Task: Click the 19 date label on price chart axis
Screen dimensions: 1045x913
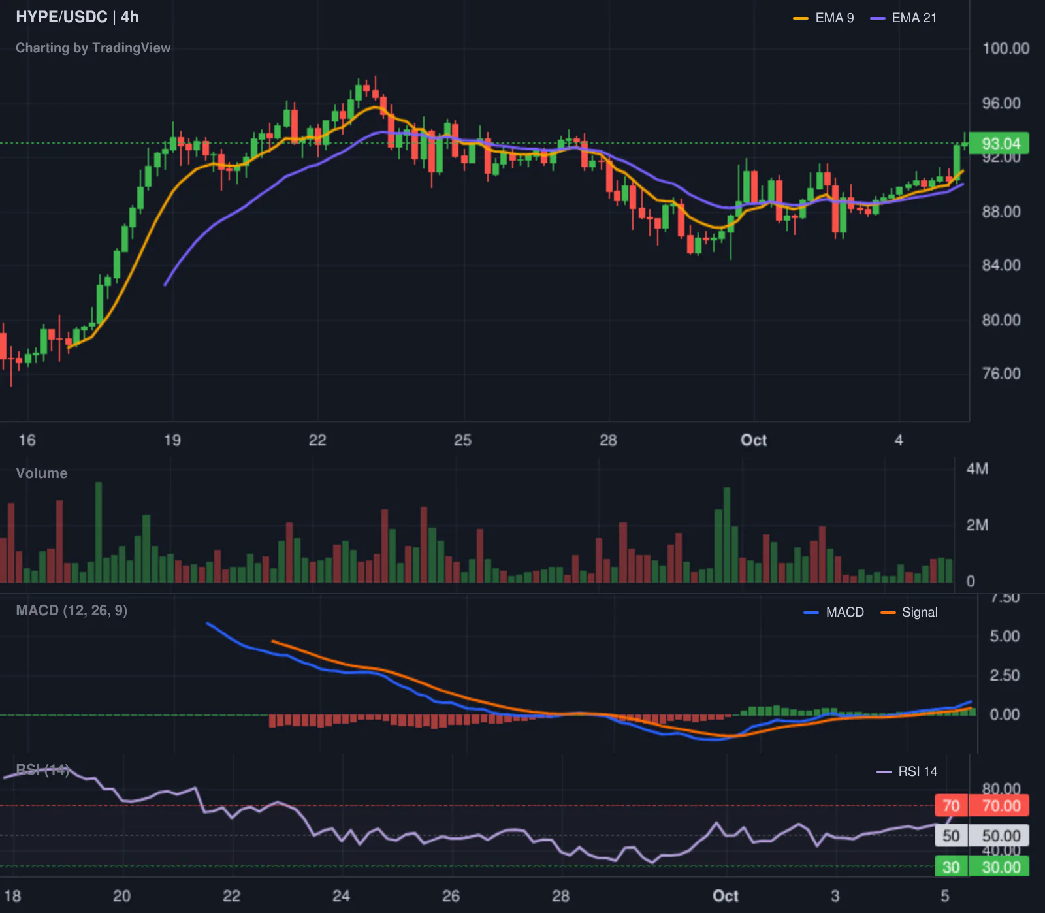Action: 172,440
